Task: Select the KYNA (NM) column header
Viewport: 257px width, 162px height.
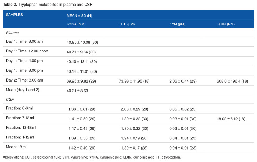Action: [x=77, y=24]
